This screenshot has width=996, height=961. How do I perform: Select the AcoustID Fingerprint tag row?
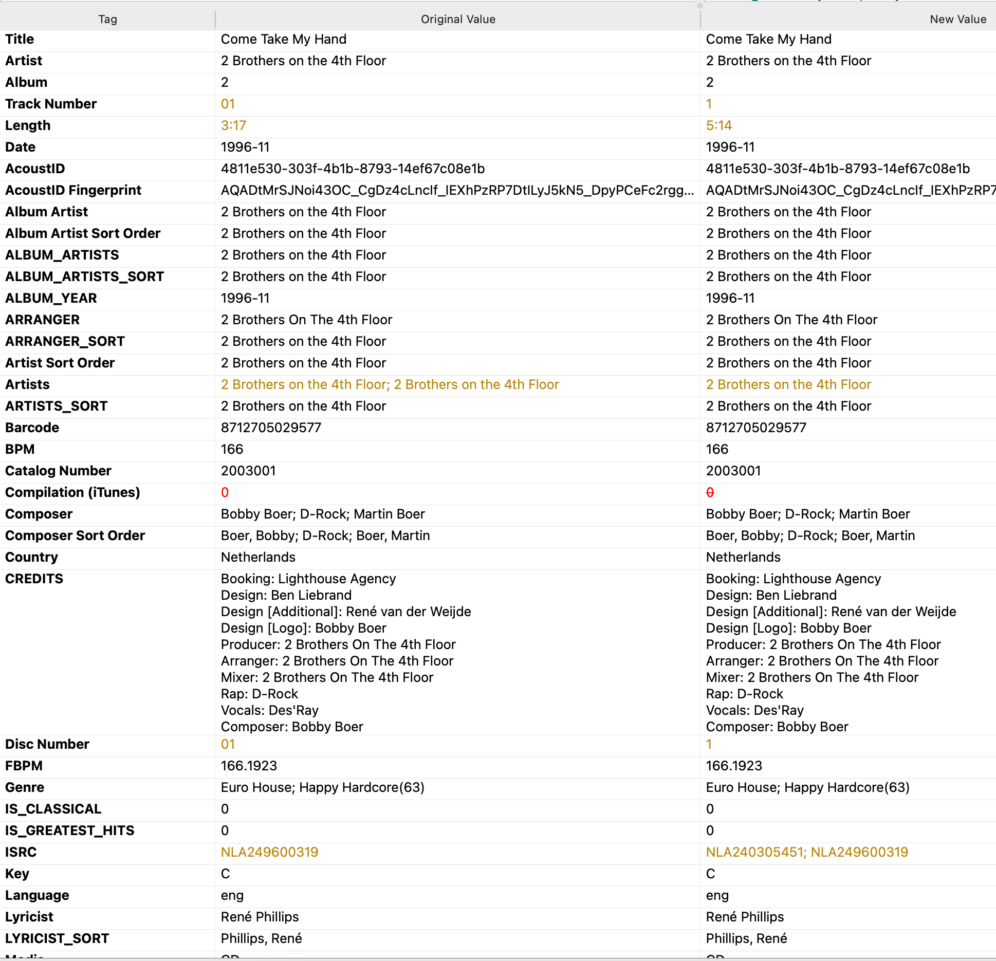73,190
